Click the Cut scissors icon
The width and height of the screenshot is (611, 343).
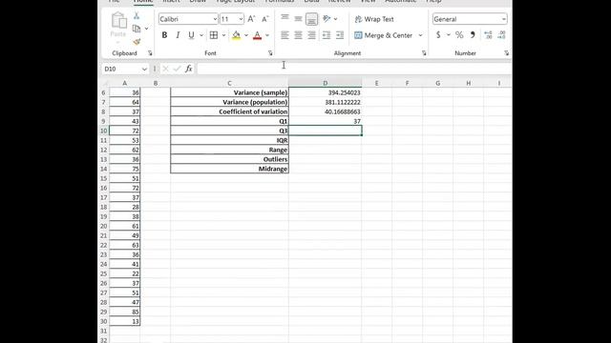click(x=137, y=16)
